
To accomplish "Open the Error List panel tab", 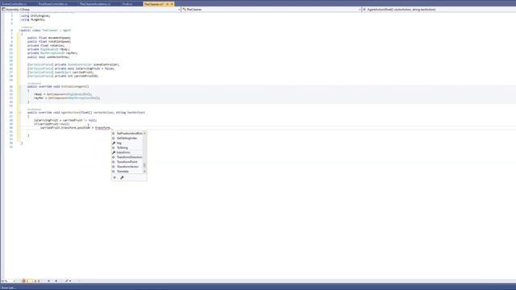I will tap(8, 288).
